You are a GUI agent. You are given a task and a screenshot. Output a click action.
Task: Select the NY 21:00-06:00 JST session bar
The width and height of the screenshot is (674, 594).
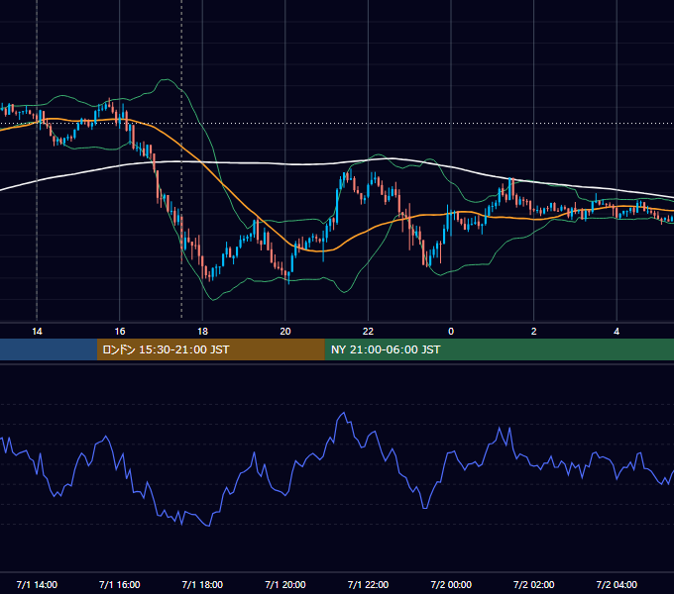pos(499,349)
